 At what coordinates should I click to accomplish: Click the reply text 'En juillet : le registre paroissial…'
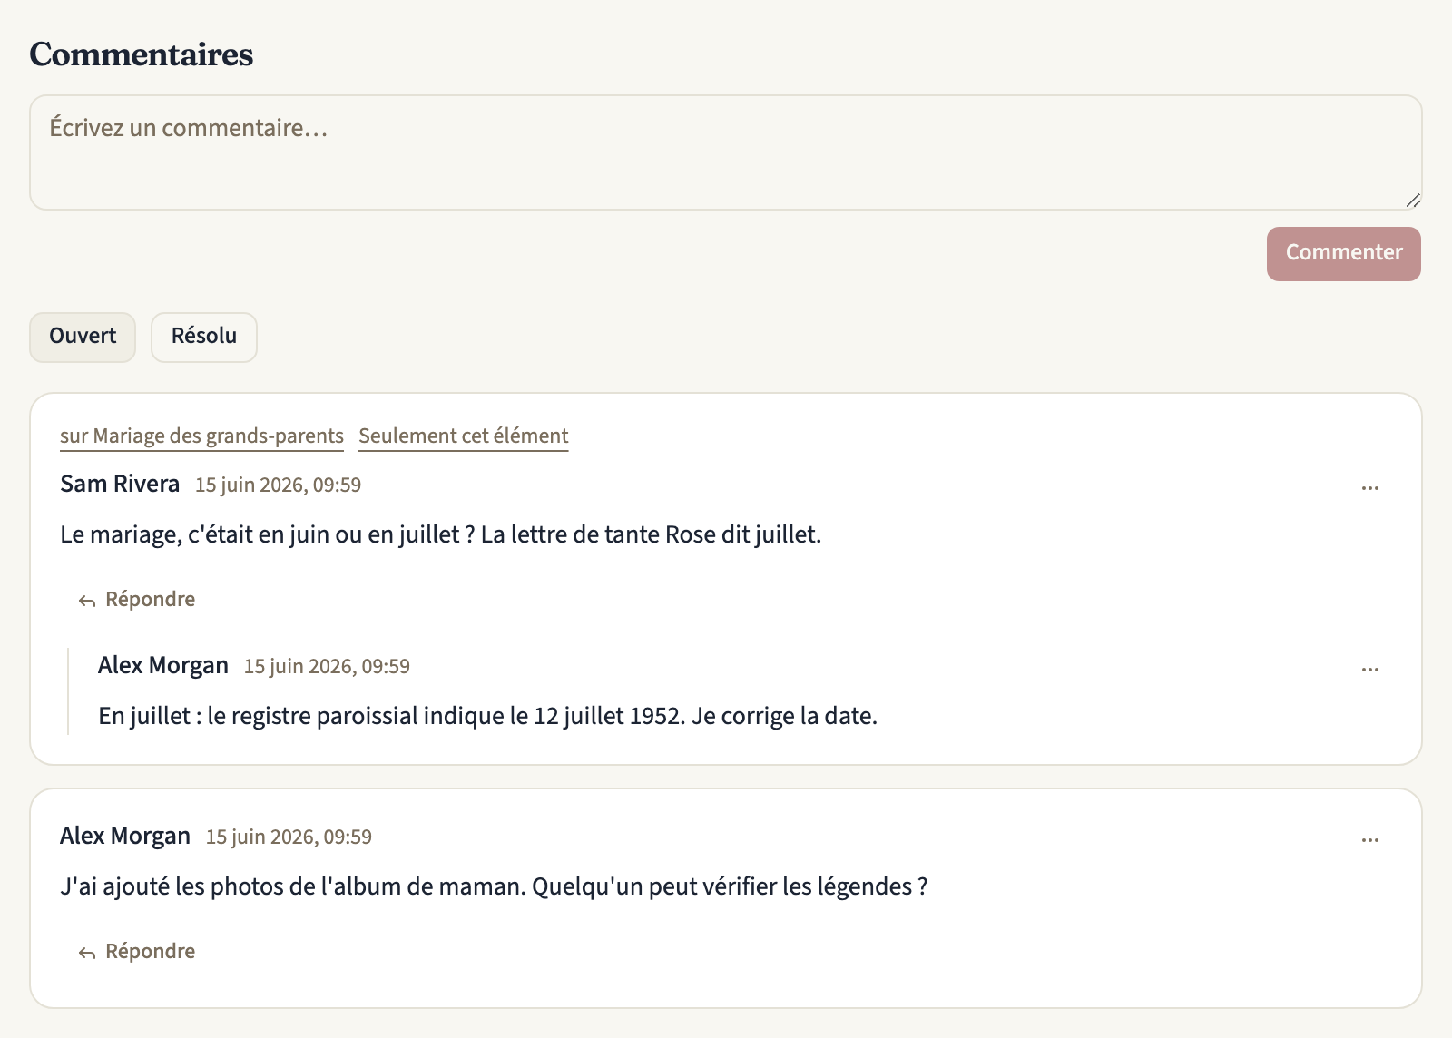tap(487, 716)
